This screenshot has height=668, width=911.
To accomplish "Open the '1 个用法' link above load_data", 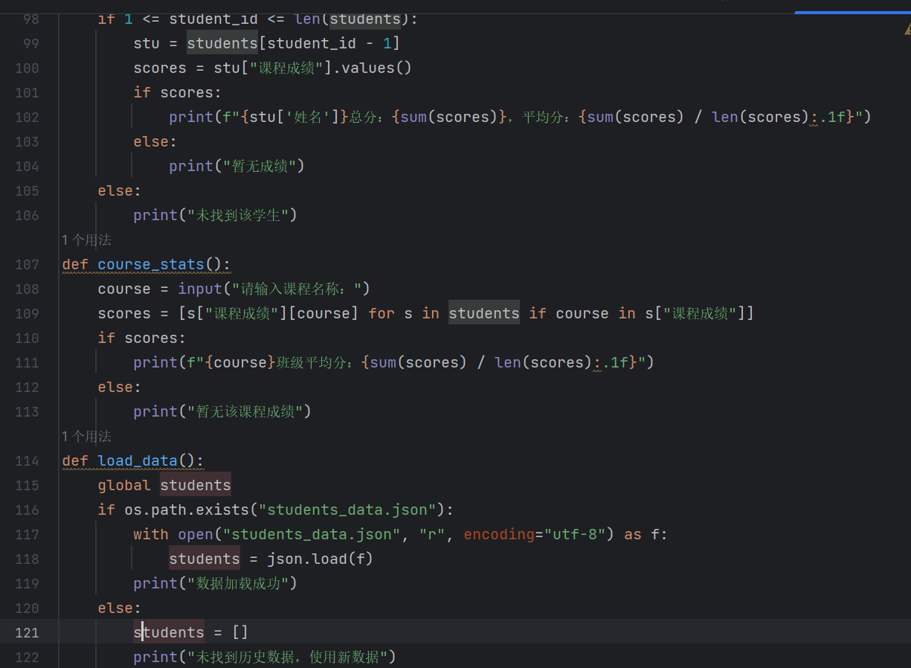I will point(86,436).
